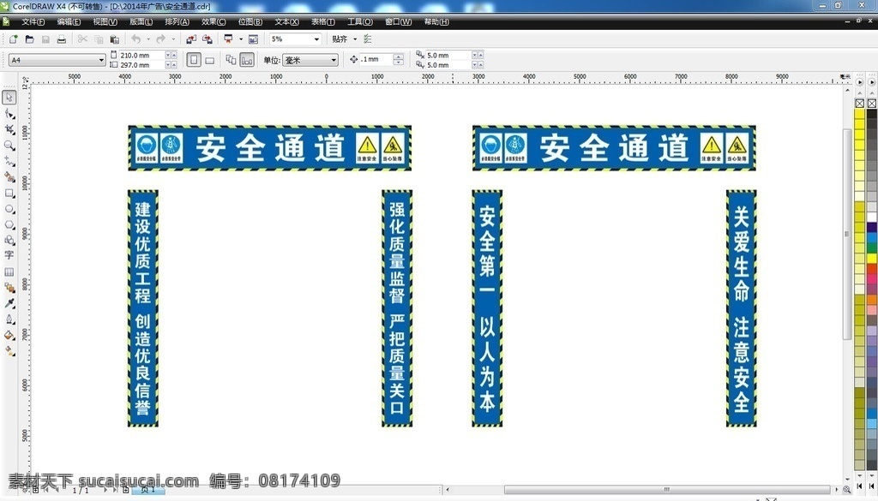Set page orientation to landscape
The width and height of the screenshot is (878, 501).
tap(210, 59)
